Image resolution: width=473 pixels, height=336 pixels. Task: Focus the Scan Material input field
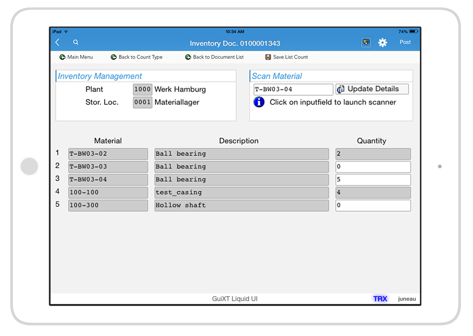(x=293, y=90)
